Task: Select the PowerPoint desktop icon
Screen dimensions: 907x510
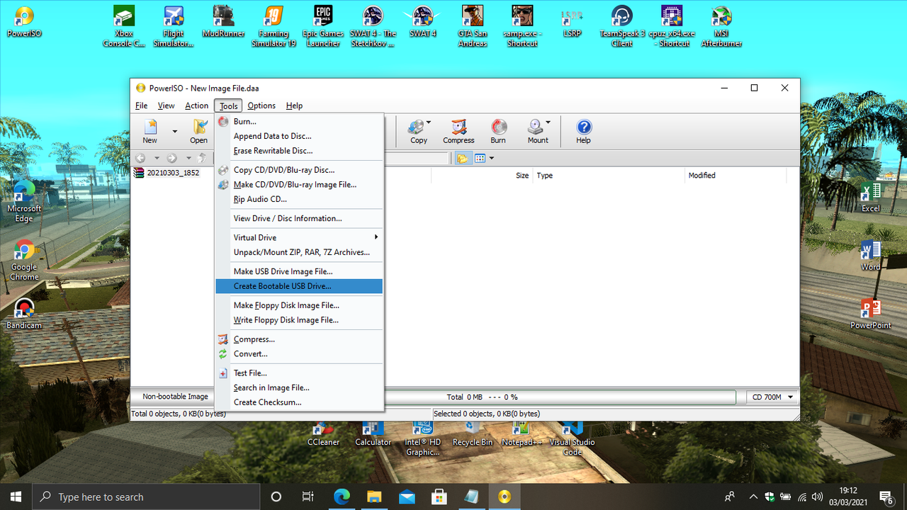Action: (x=871, y=314)
